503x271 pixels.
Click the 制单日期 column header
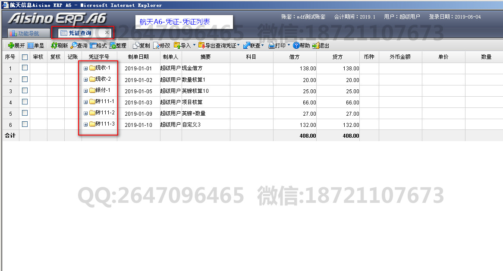138,57
